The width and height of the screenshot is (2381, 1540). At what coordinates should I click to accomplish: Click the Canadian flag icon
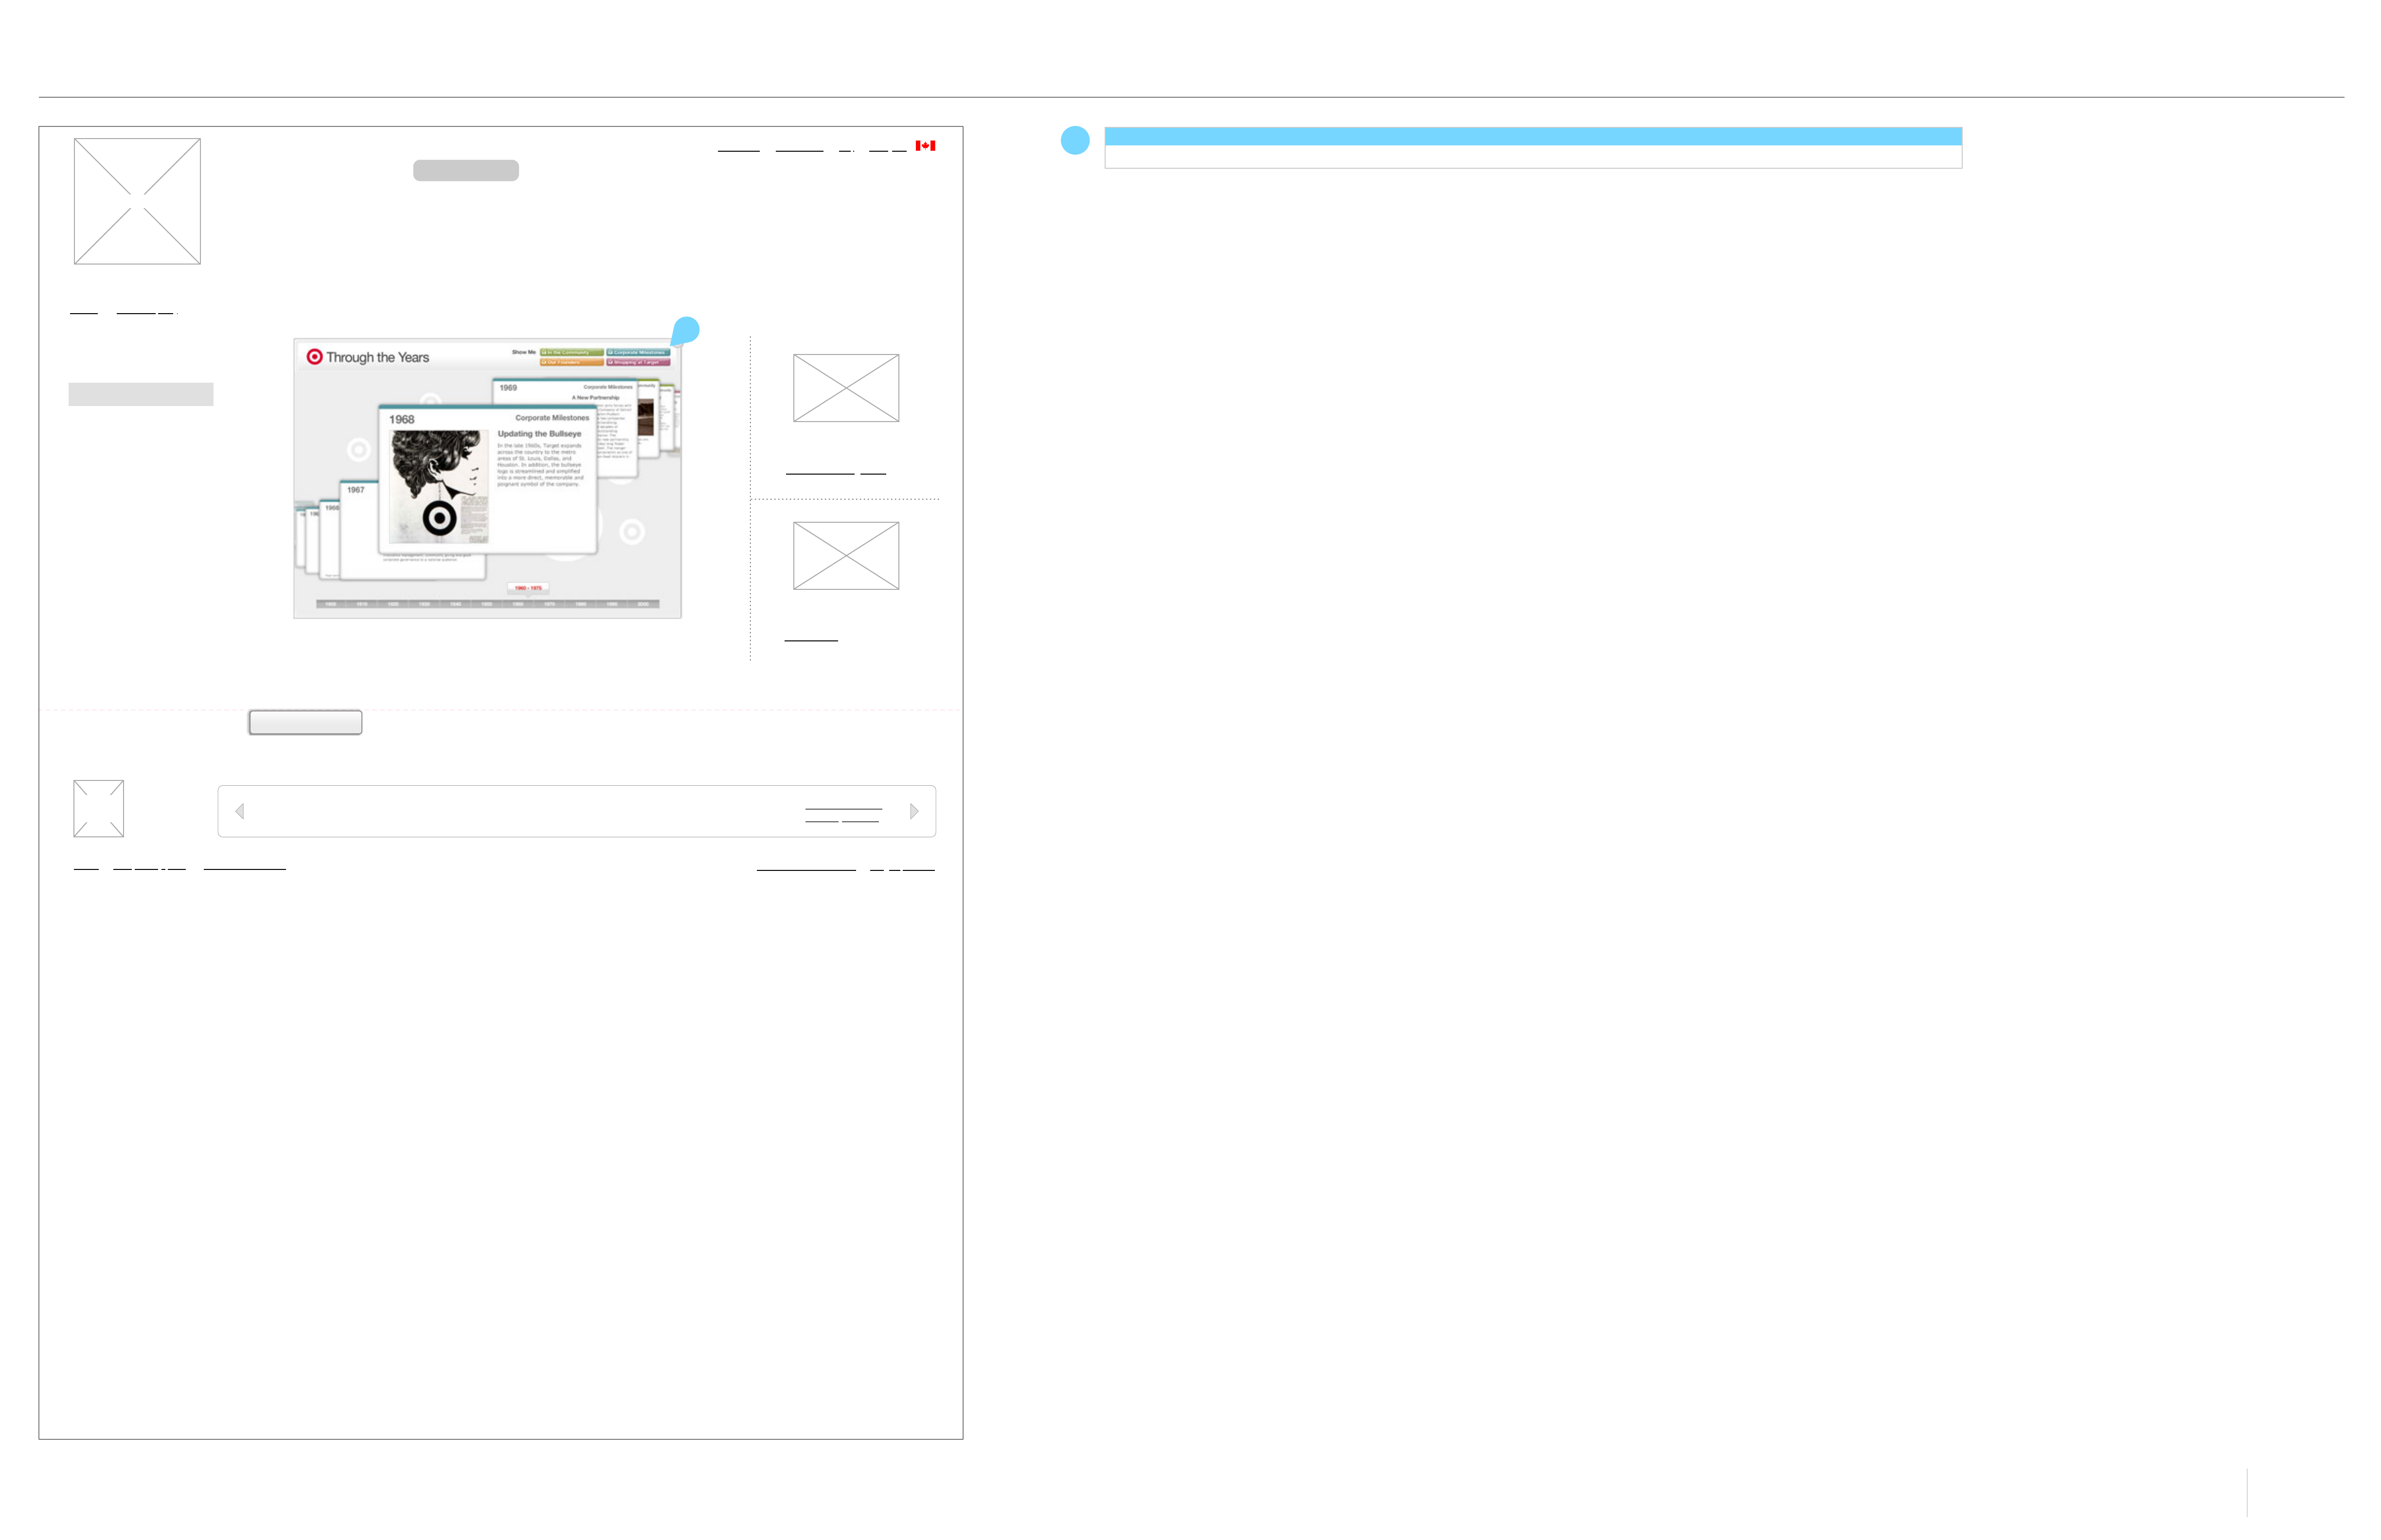click(925, 146)
